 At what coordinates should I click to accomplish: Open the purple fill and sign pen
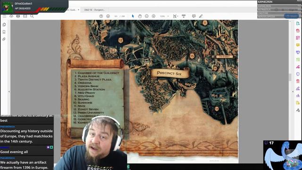tap(298, 88)
